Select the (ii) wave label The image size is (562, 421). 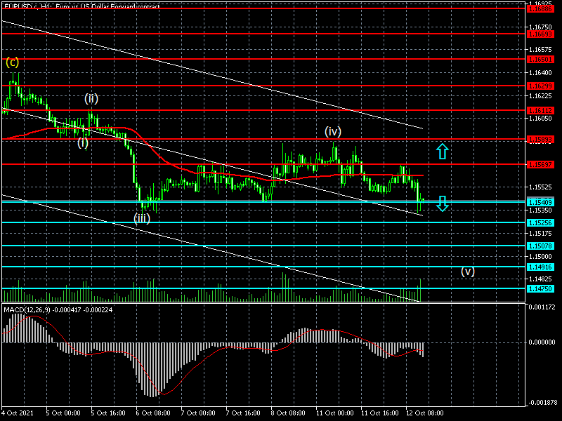(x=91, y=98)
